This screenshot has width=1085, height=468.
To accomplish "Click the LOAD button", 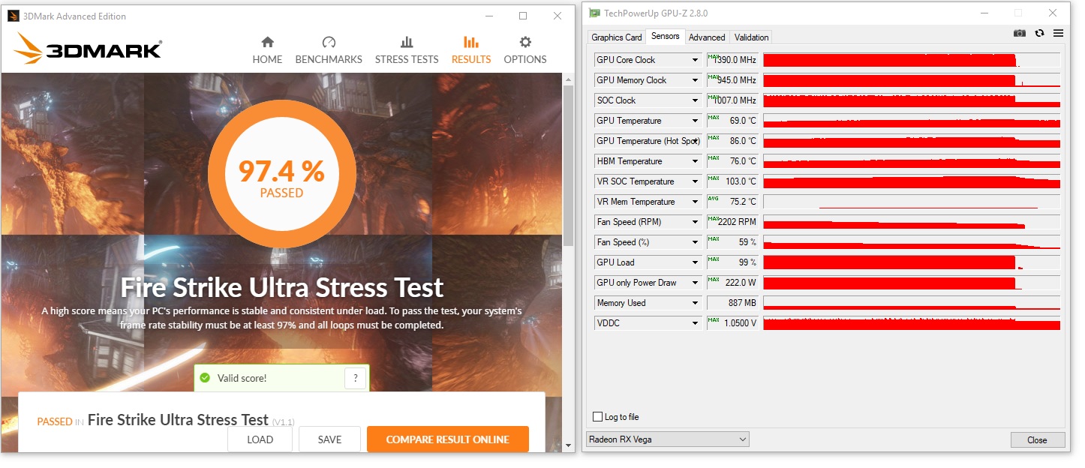I will (x=260, y=439).
